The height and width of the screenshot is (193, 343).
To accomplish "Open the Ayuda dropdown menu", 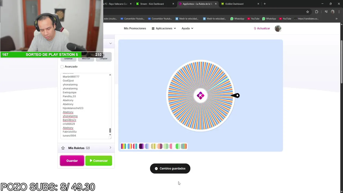I will pyautogui.click(x=187, y=28).
